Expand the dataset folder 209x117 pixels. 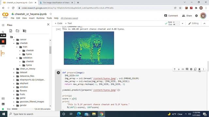point(14,72)
